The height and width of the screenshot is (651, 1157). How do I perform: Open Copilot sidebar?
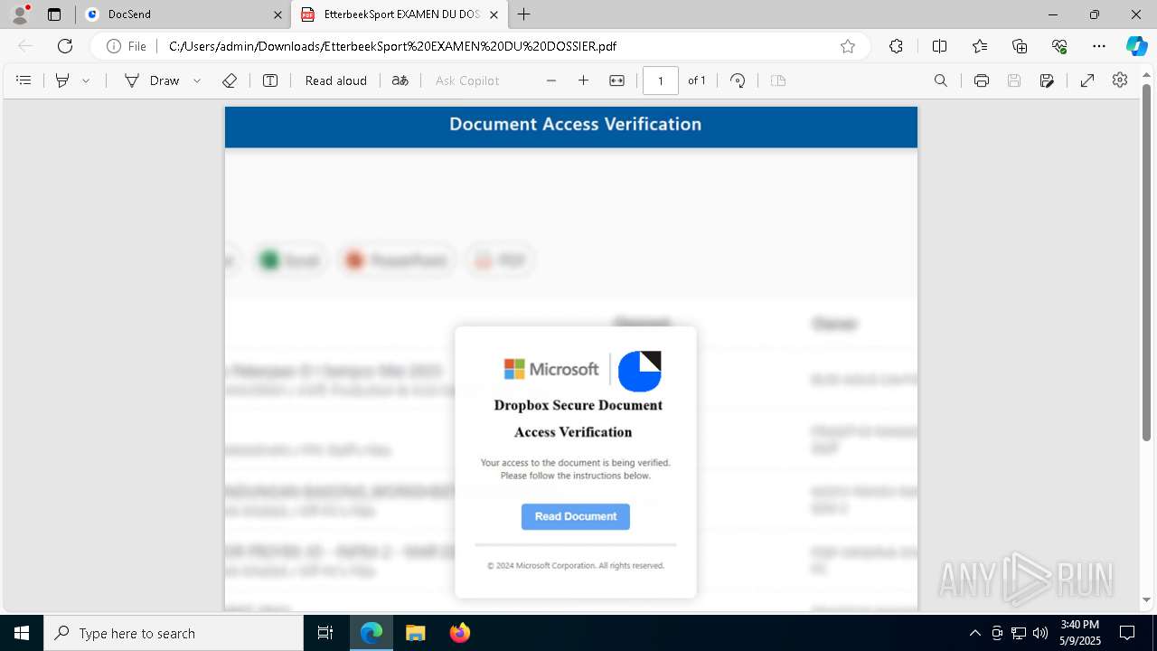(x=1136, y=46)
